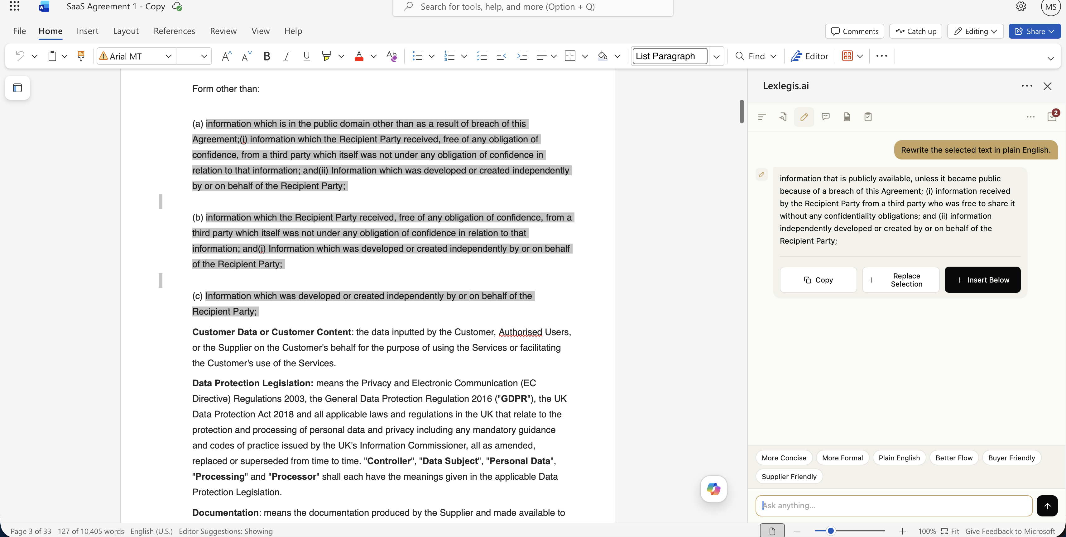Switch to the Layout tab
This screenshot has width=1066, height=537.
[x=126, y=31]
